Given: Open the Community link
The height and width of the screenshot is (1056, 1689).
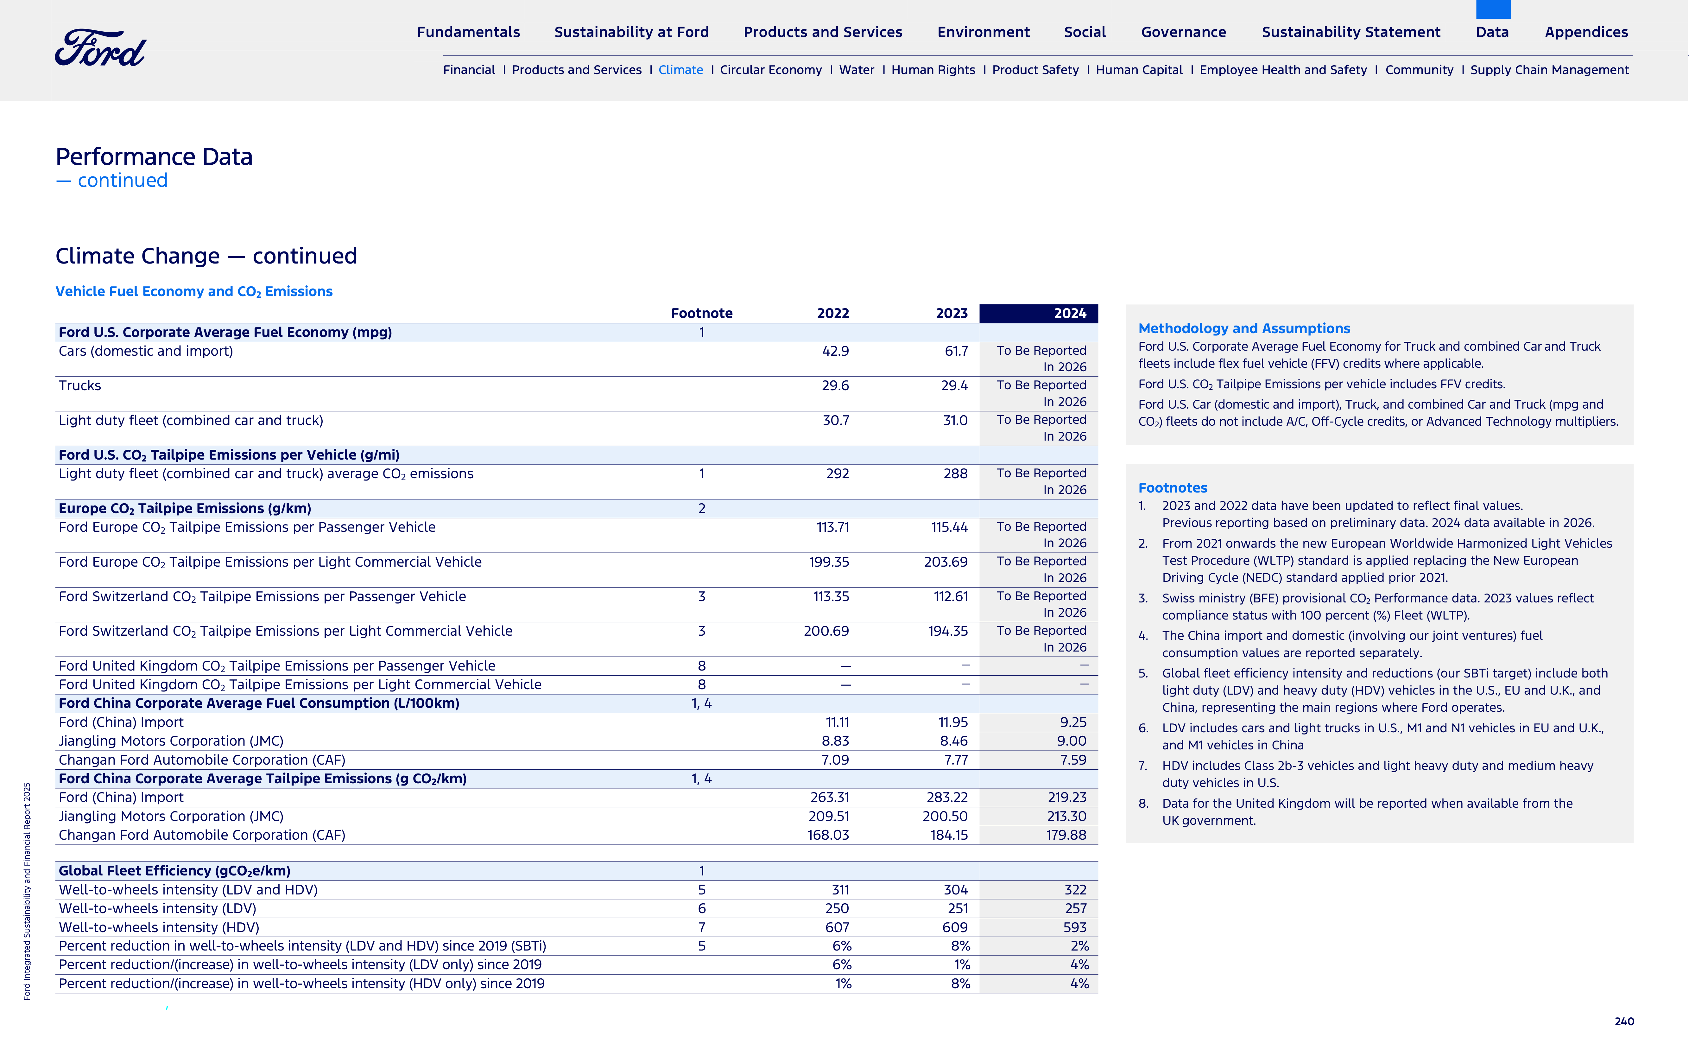Looking at the screenshot, I should (x=1419, y=70).
